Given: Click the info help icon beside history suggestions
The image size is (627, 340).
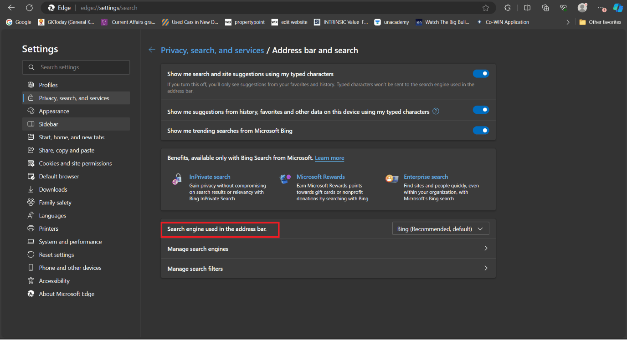Looking at the screenshot, I should click(436, 111).
